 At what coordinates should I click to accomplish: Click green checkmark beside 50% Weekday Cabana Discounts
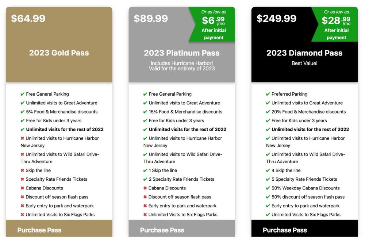click(x=268, y=188)
